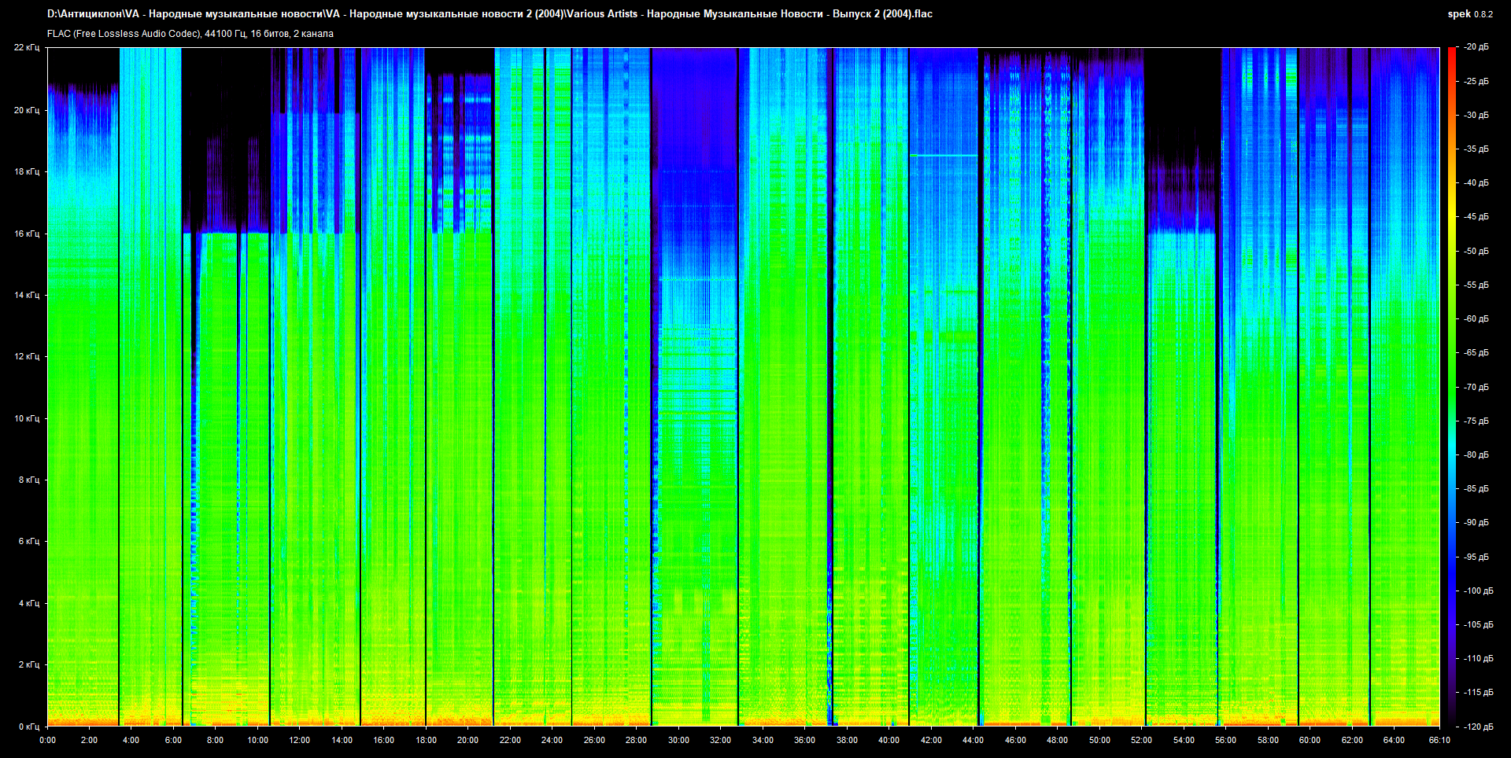Click the 66:10 end time label

point(1439,740)
